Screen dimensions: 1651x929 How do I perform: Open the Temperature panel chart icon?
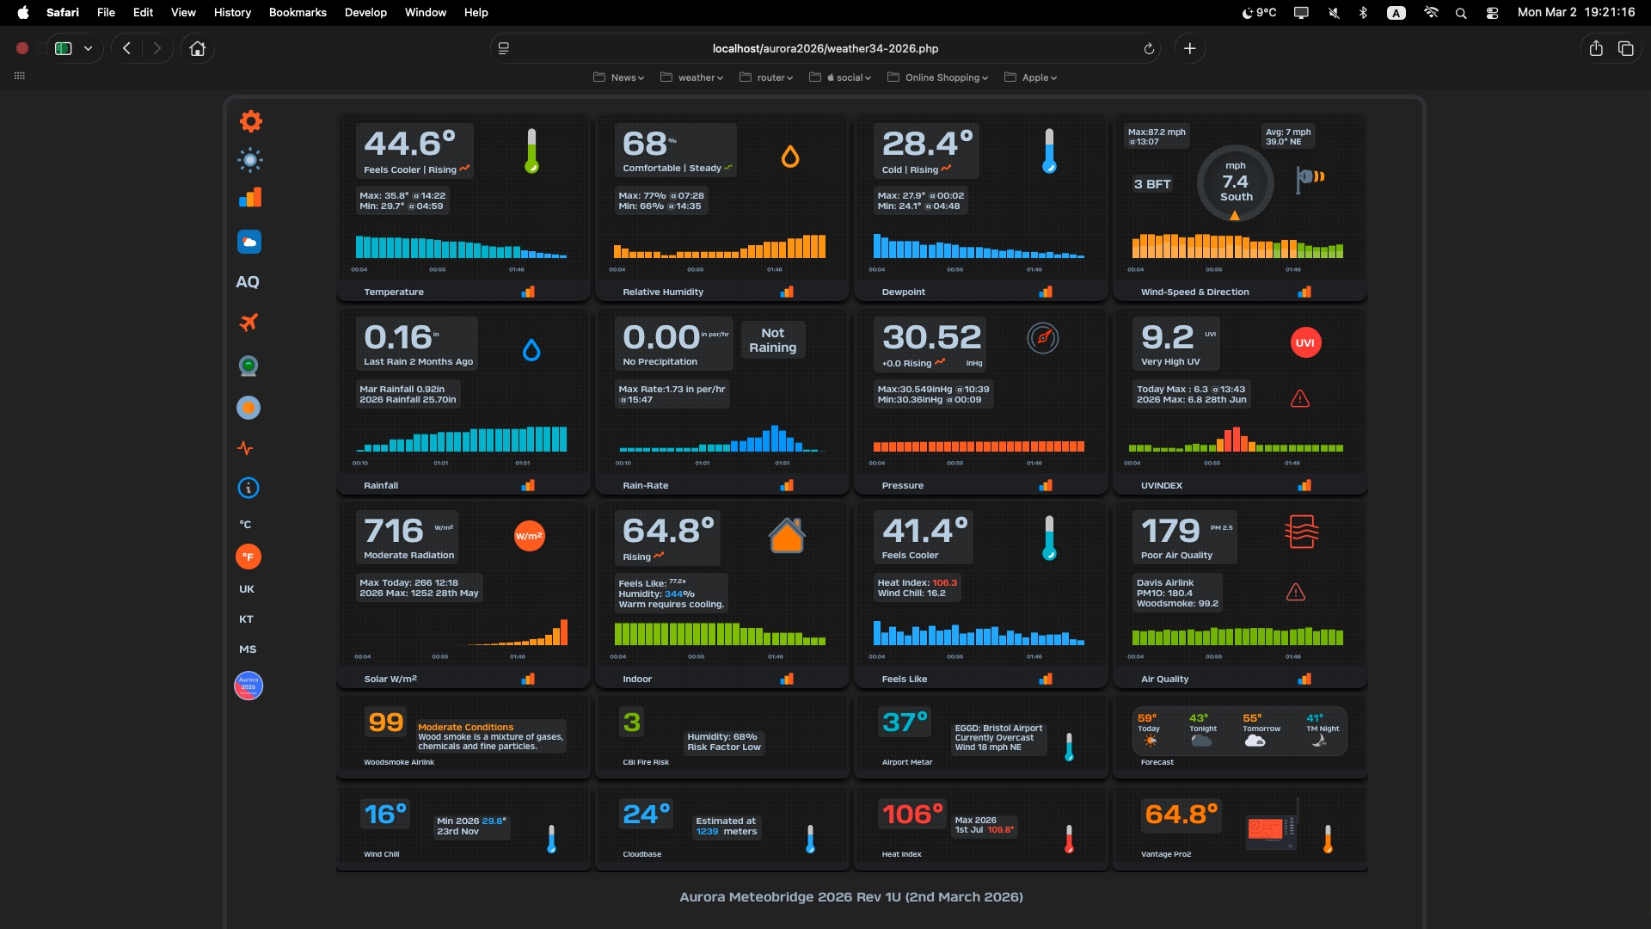click(528, 292)
